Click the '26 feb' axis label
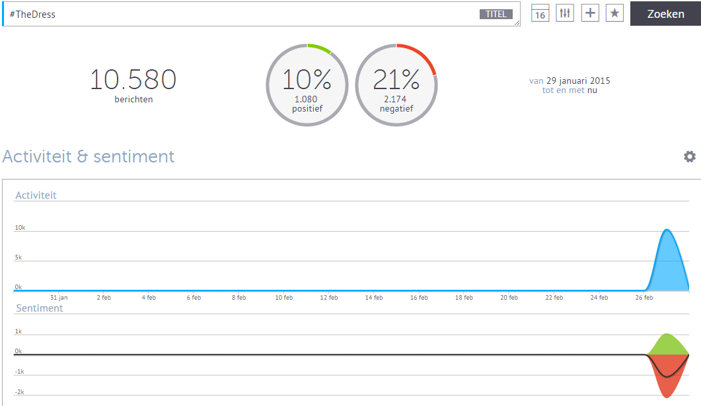This screenshot has height=406, width=701. click(x=644, y=298)
